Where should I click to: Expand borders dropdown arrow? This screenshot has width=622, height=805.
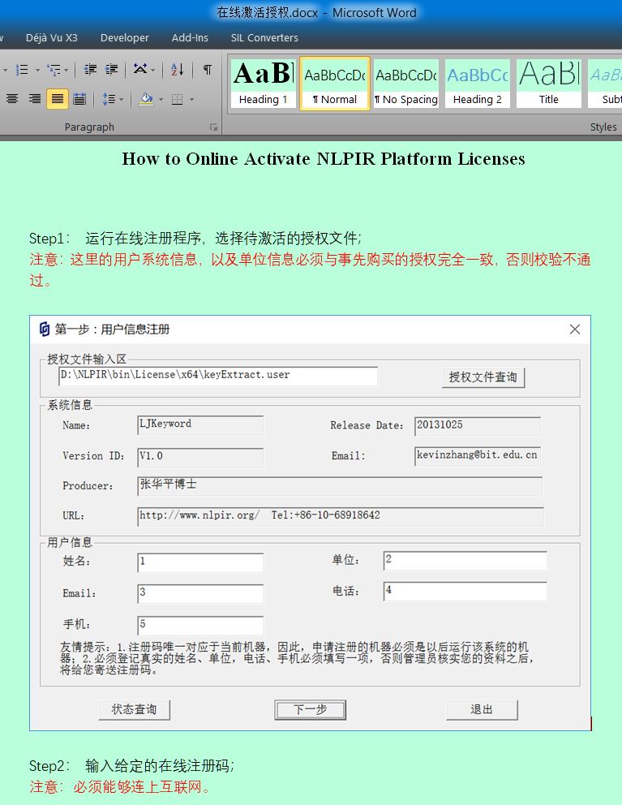192,98
